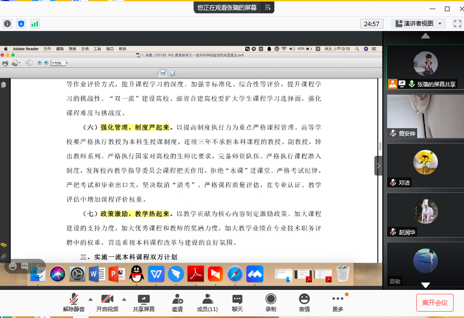Viewport: 464px width, 318px height.
Task: Click the invite (邀请) icon
Action: [177, 302]
